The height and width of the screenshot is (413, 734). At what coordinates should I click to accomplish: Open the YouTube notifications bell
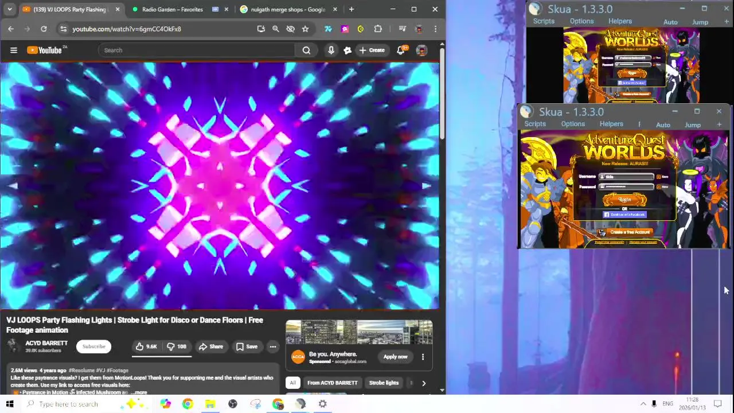coord(401,50)
